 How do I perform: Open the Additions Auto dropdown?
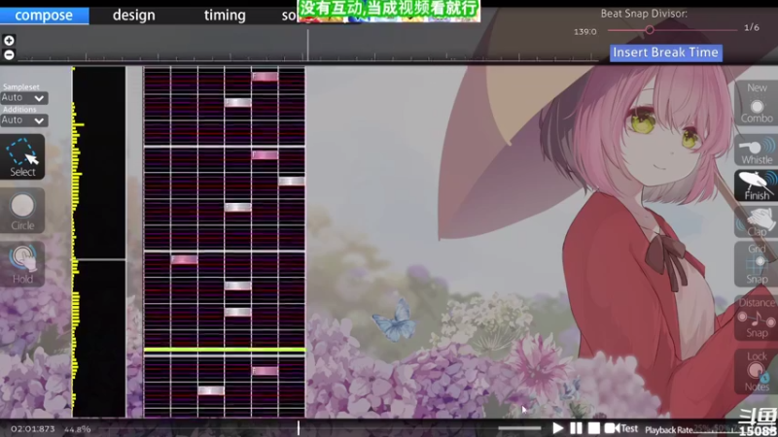23,119
